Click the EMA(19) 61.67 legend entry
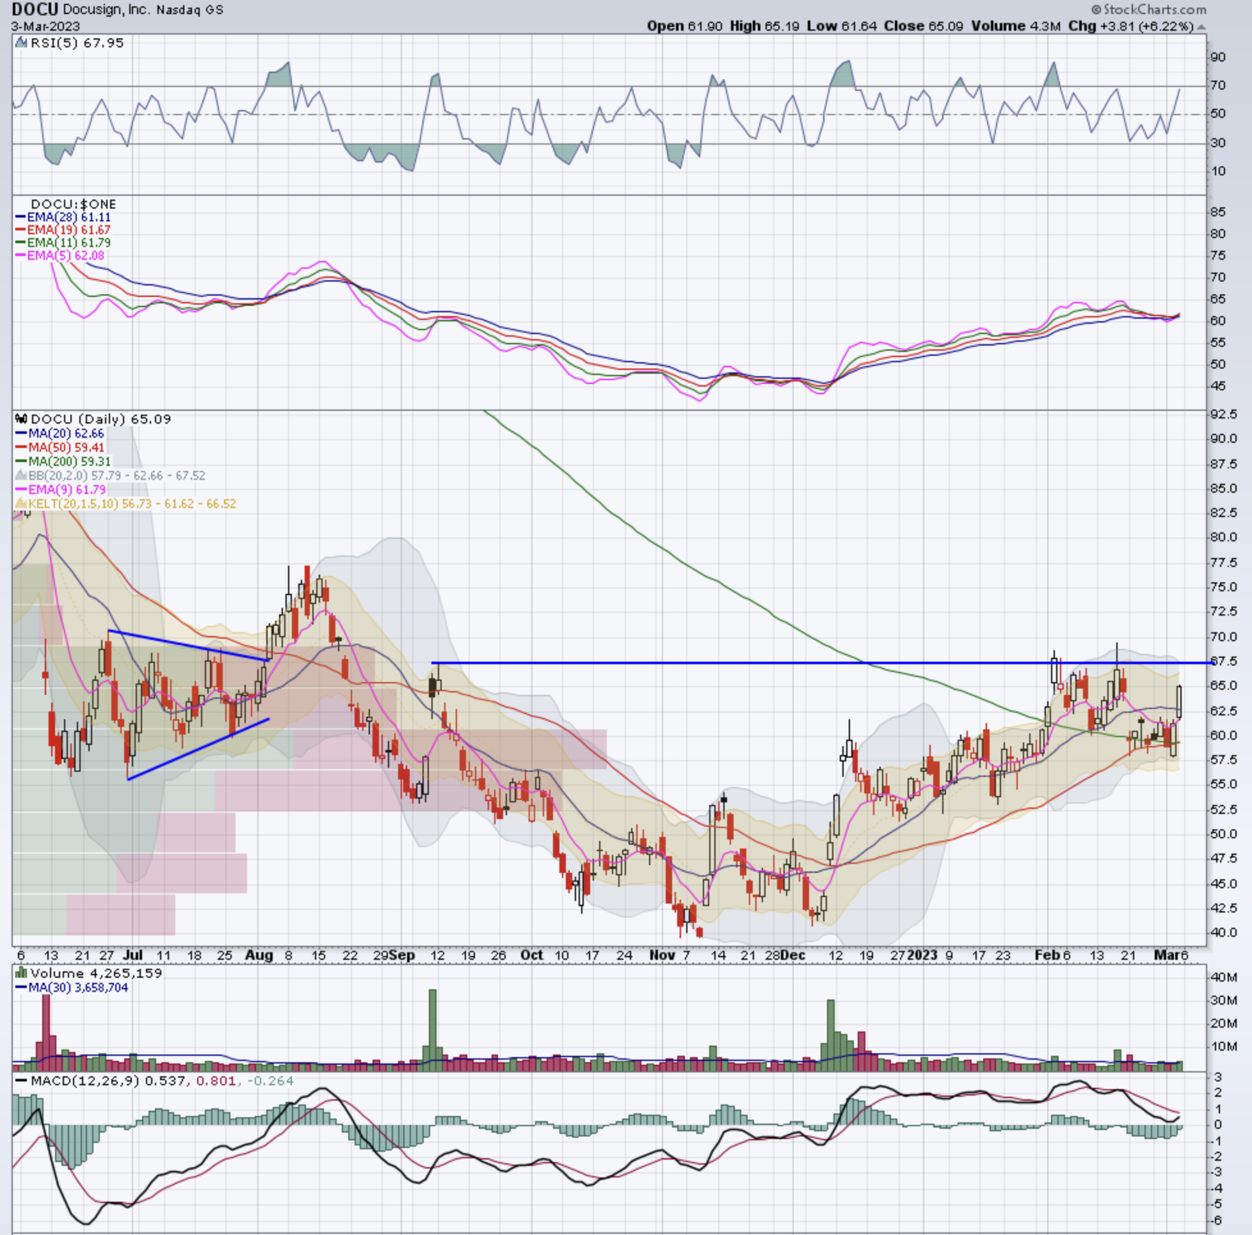 pos(68,230)
